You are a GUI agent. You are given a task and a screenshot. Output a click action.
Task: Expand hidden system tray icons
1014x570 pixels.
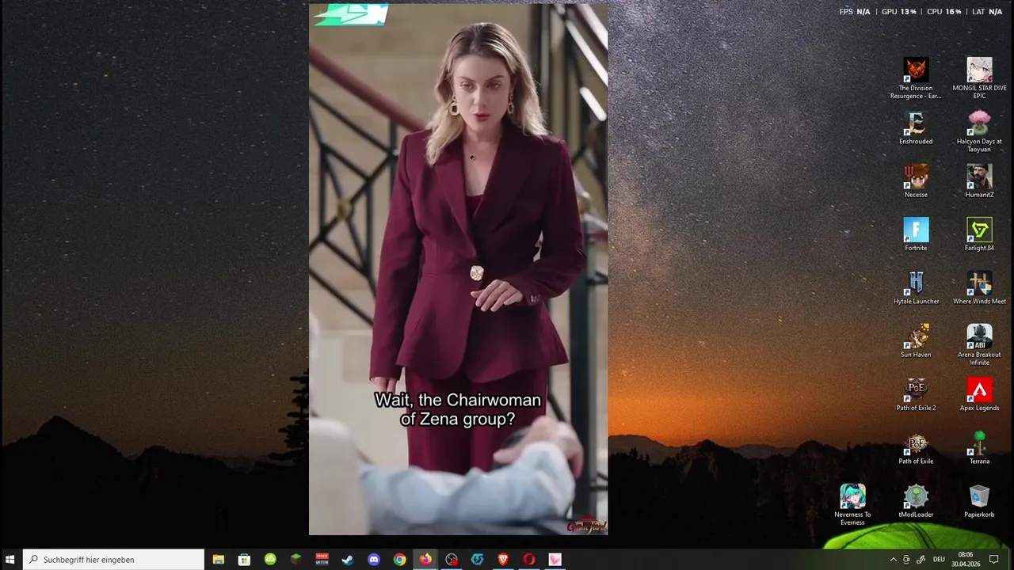pos(894,560)
